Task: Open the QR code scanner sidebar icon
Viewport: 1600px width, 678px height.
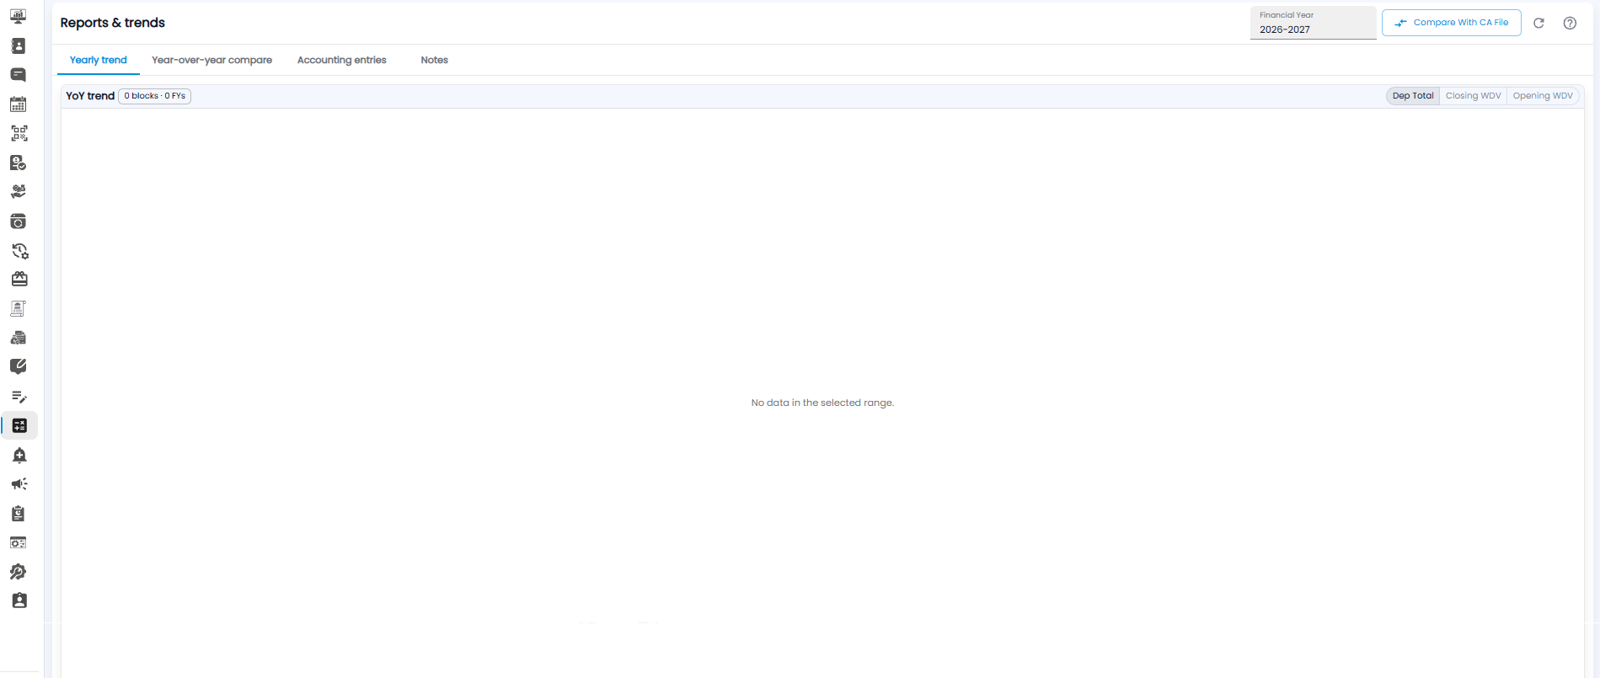Action: [19, 133]
